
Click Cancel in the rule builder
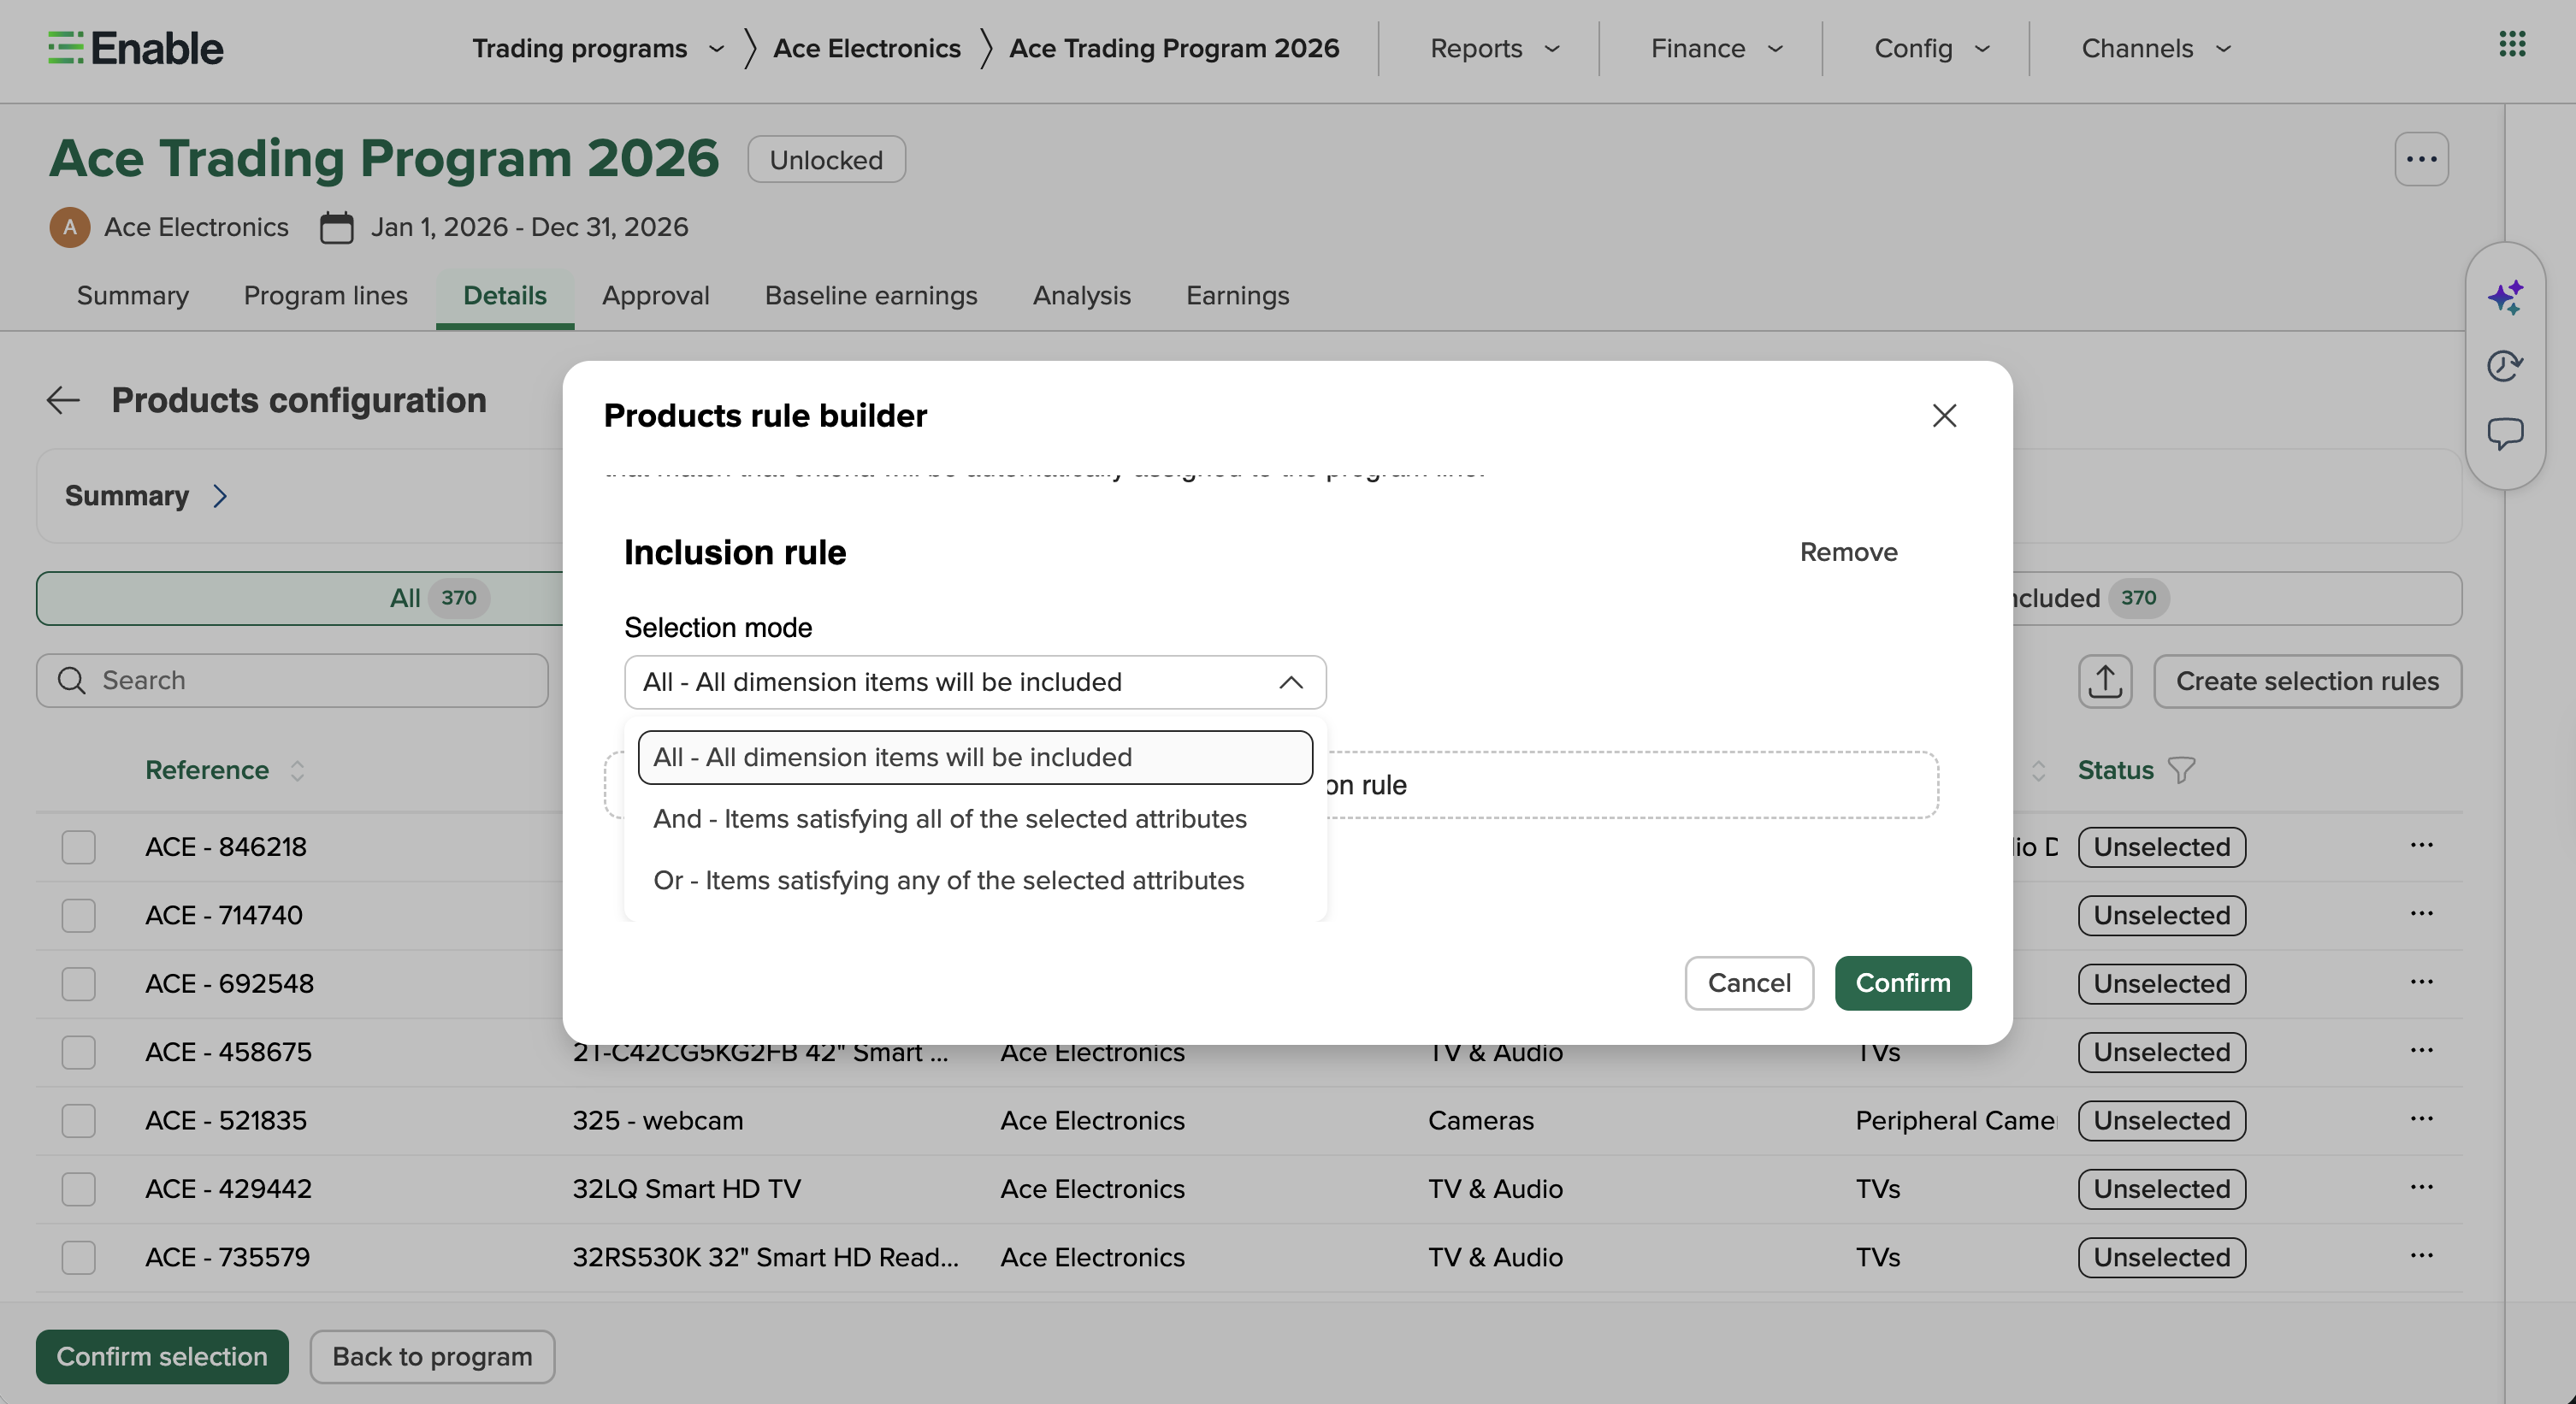click(x=1749, y=983)
